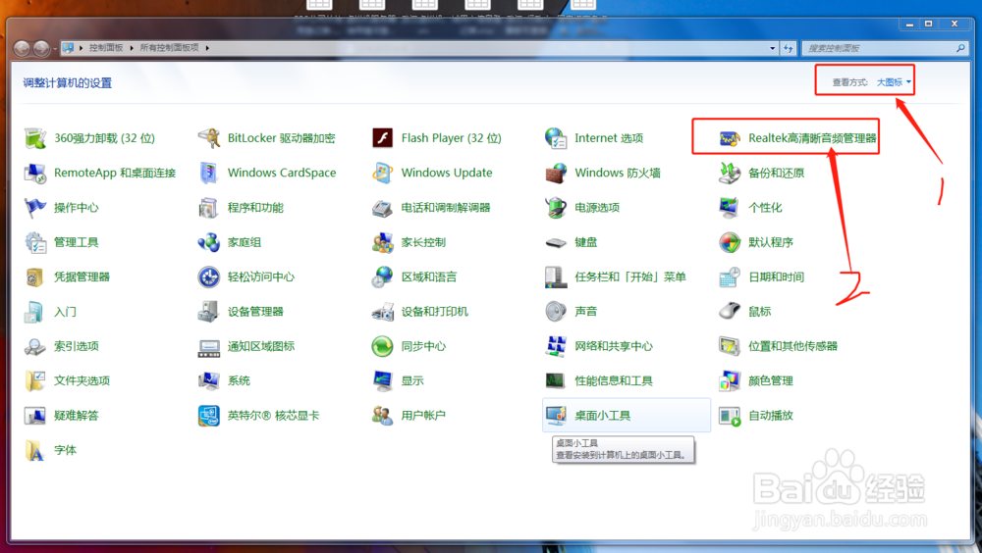
Task: Expand arrow after 所有控制面板项 in breadcrumb
Action: tap(207, 47)
